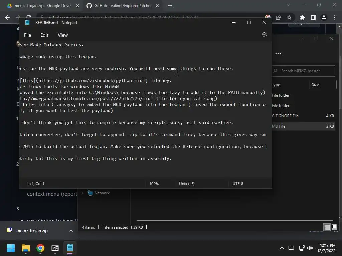Click 4 items count in Explorer status bar
342x256 pixels.
click(x=88, y=227)
